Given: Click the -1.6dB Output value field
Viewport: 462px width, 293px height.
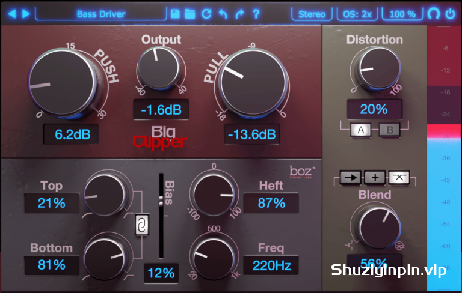Looking at the screenshot, I should pos(161,110).
